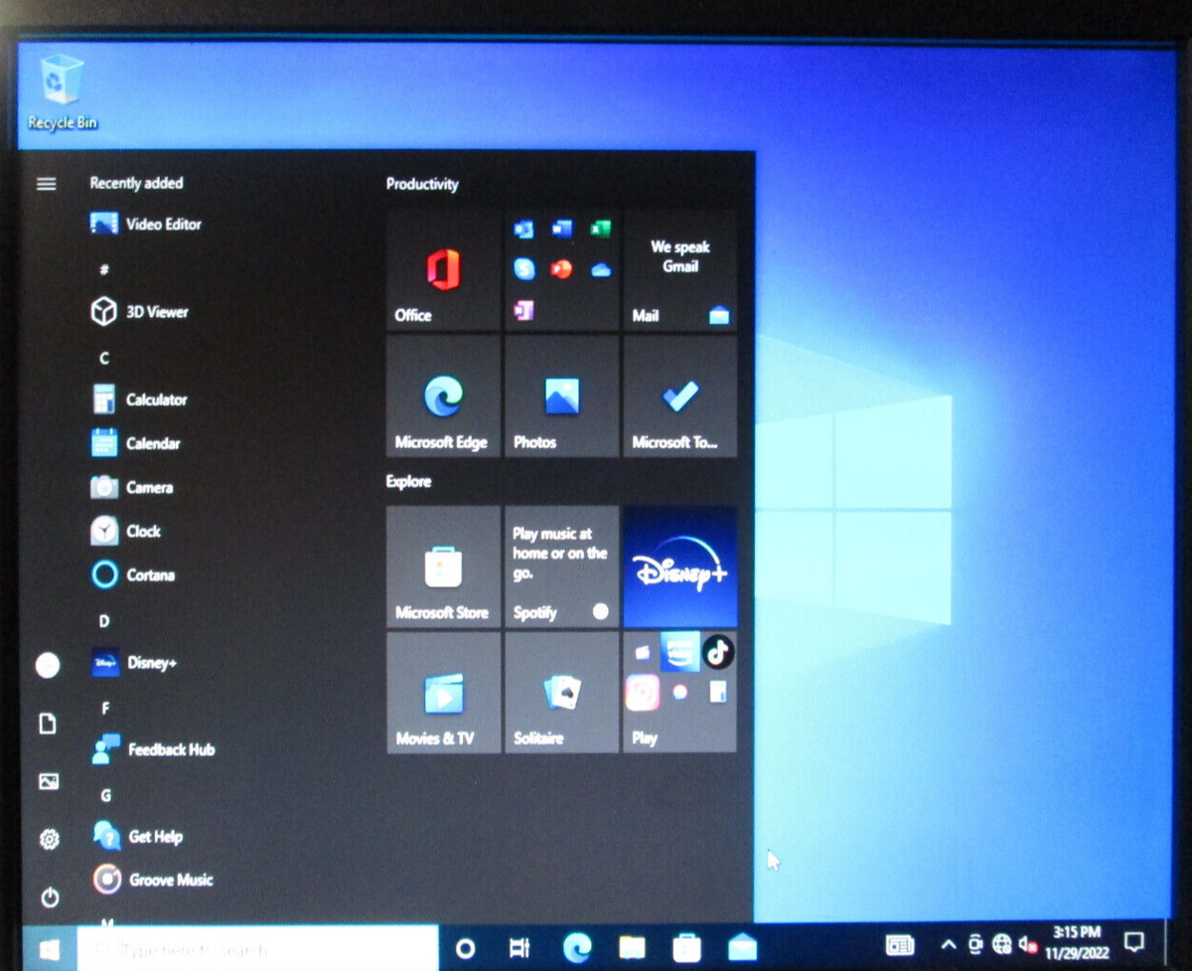
Task: Launch Camera app
Action: tap(132, 487)
